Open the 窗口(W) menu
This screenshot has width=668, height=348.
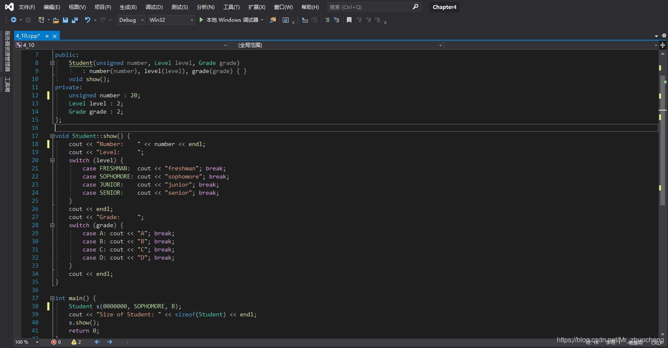click(x=283, y=7)
